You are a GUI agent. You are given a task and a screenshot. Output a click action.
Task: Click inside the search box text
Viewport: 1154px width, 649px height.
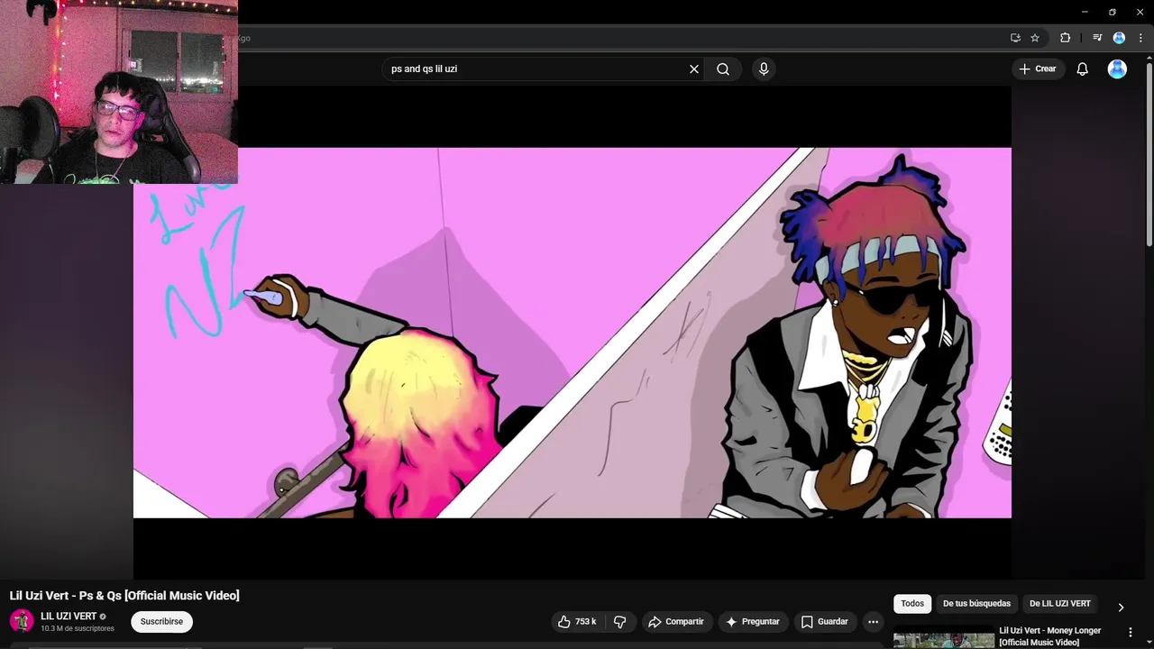click(x=424, y=69)
